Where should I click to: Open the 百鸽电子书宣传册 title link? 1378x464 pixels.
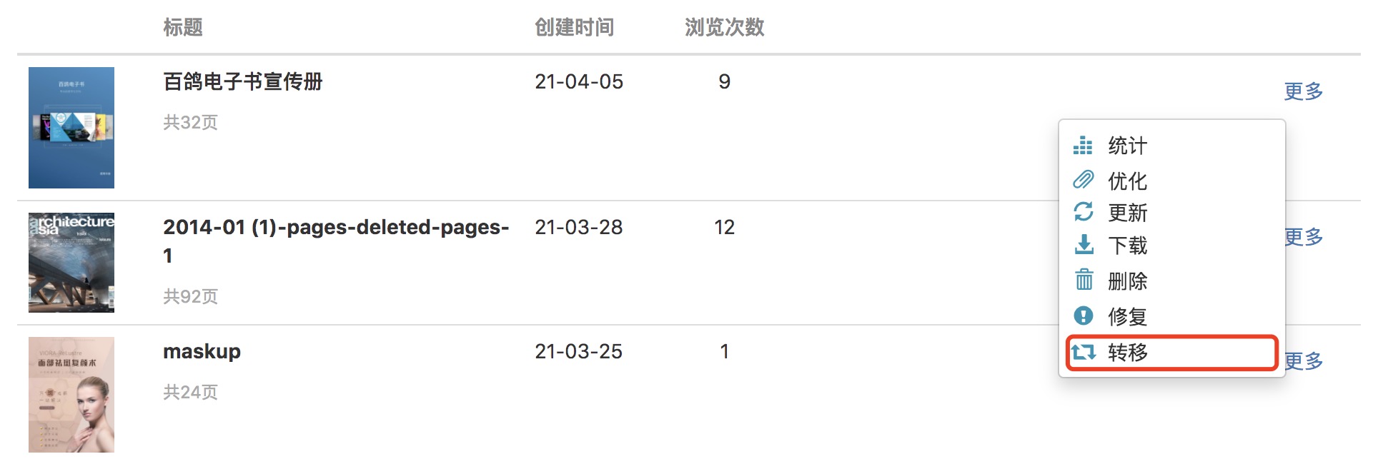242,82
